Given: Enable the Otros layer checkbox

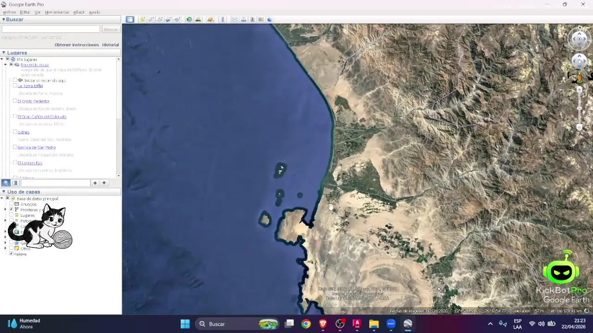Looking at the screenshot, I should [11, 248].
